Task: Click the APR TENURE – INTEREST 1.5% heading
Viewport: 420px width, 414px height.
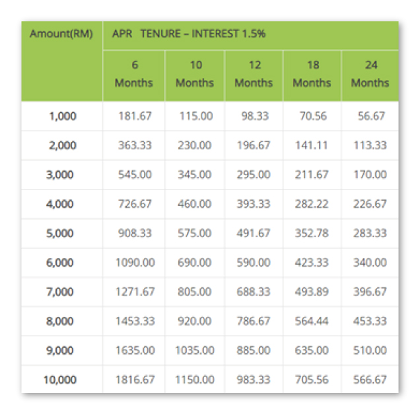Action: 189,34
